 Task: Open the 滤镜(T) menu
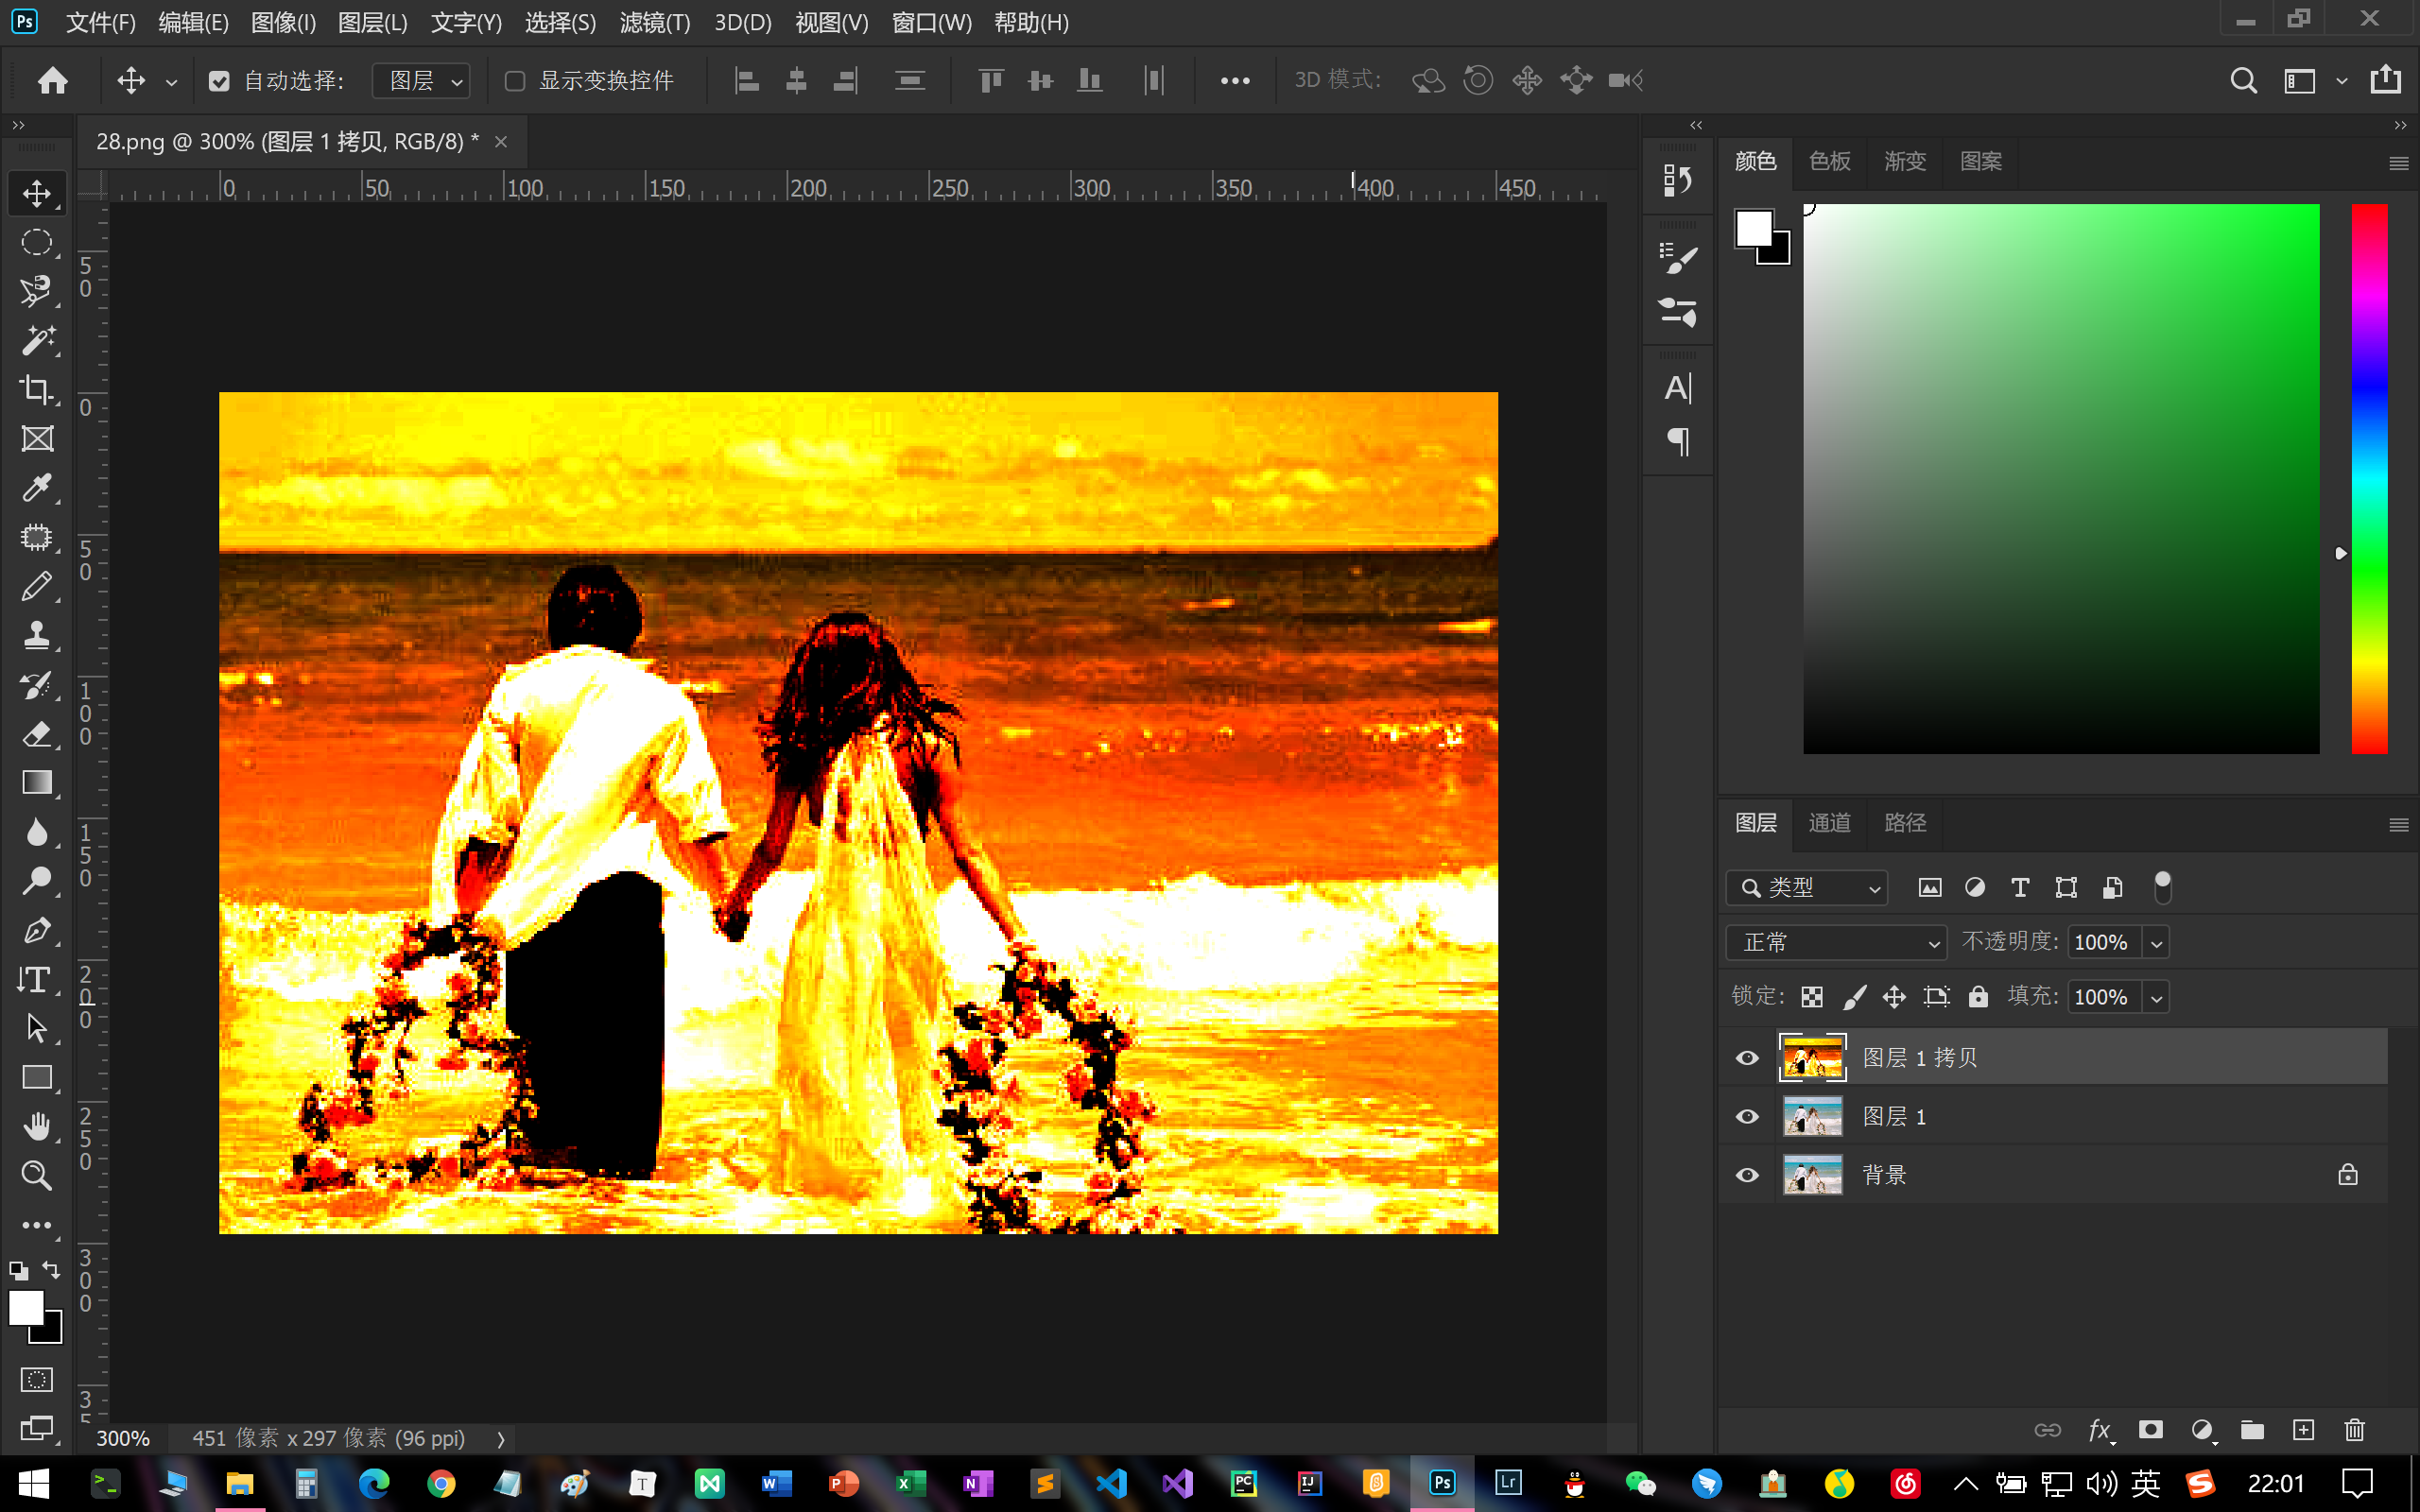point(654,22)
